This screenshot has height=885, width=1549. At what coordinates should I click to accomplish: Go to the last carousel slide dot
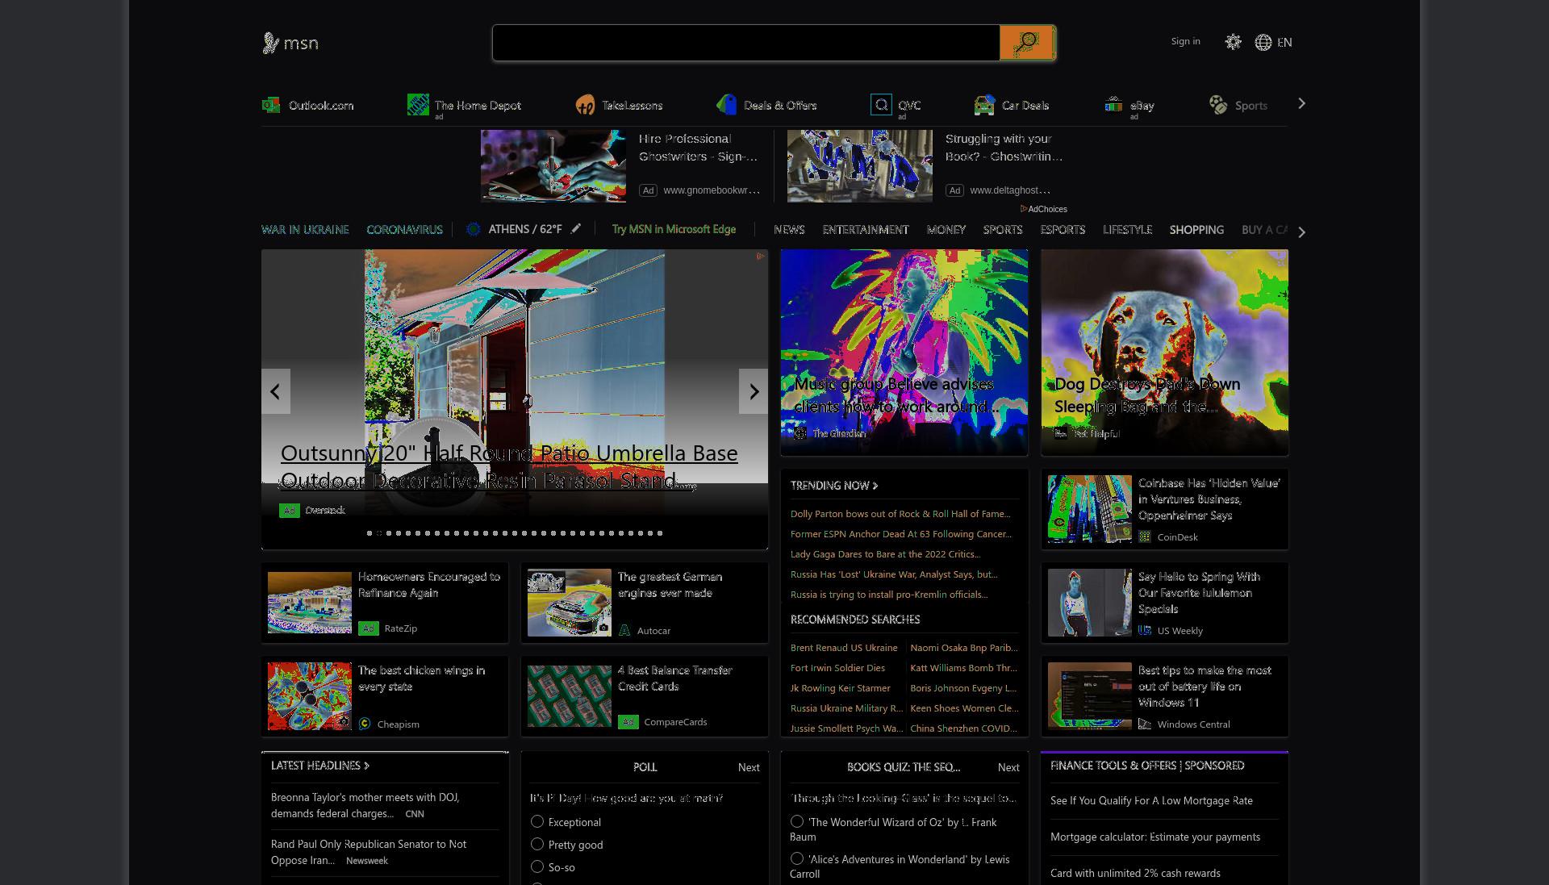click(x=660, y=533)
